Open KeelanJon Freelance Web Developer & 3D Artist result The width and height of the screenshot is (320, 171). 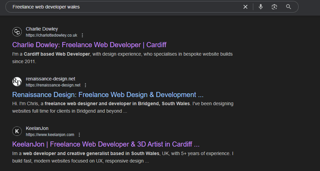(106, 144)
